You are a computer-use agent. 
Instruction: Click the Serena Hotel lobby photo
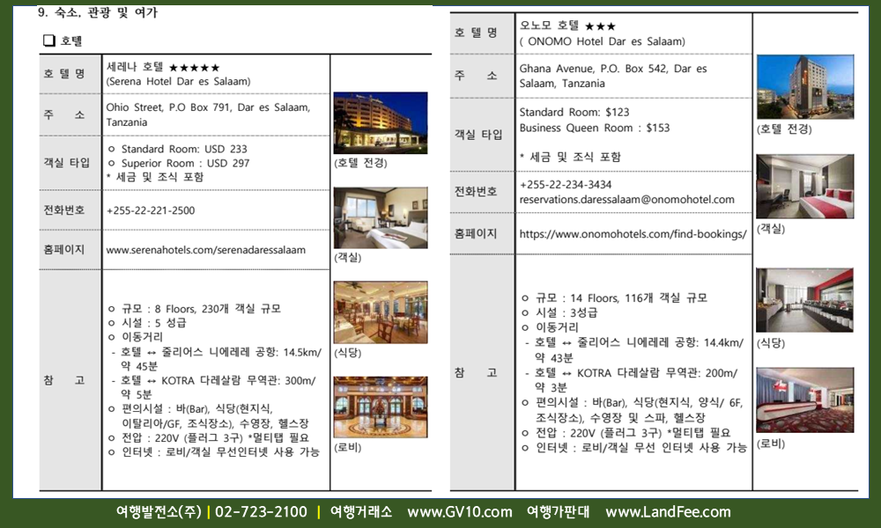[381, 407]
